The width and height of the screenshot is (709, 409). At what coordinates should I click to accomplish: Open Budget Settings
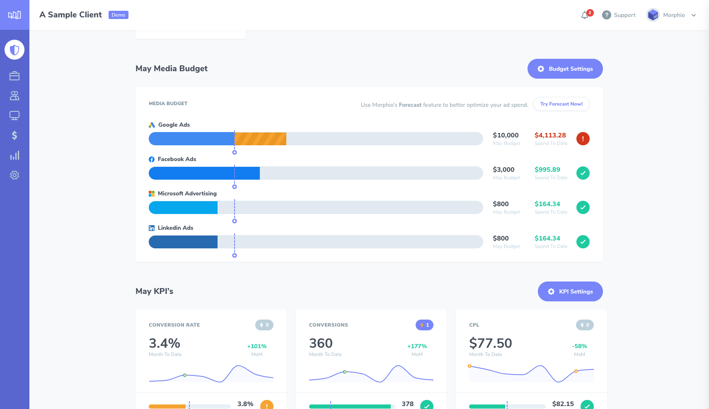coord(565,69)
